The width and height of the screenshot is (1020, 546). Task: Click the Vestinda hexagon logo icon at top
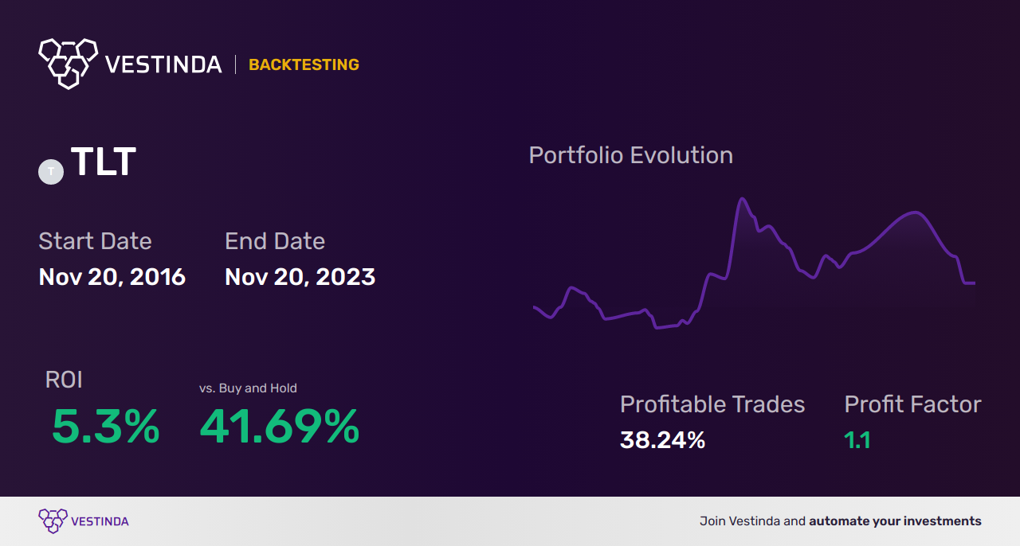[68, 63]
